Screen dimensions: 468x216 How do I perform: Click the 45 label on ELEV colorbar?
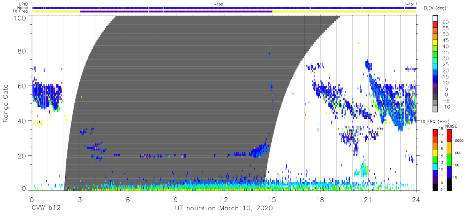pyautogui.click(x=445, y=40)
